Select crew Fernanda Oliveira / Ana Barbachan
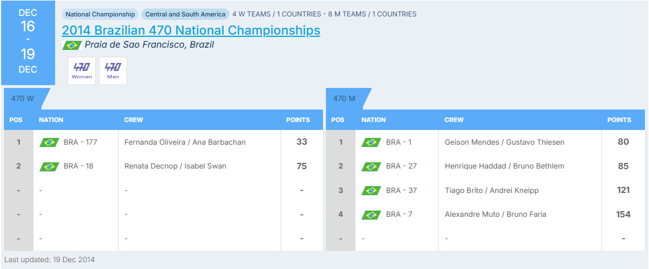The height and width of the screenshot is (269, 649). [x=185, y=142]
